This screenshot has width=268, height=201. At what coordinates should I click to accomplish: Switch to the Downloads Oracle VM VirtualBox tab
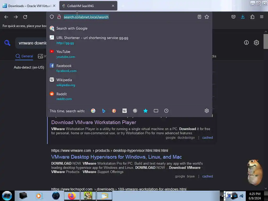[x=29, y=6]
